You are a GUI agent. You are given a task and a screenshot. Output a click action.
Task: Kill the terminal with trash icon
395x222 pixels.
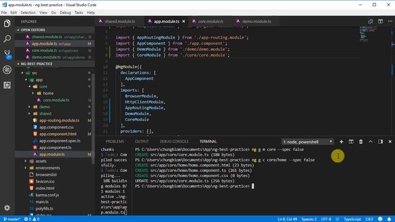click(x=360, y=142)
